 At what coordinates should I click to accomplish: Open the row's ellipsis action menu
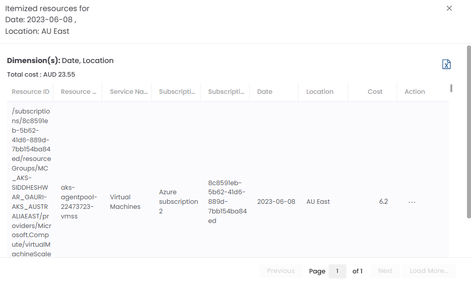pos(411,202)
